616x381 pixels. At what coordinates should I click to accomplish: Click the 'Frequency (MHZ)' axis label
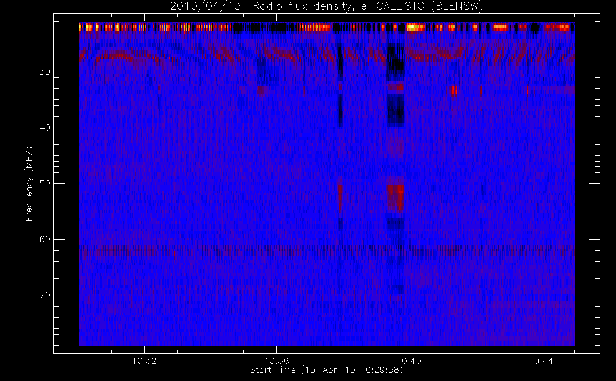(x=29, y=184)
